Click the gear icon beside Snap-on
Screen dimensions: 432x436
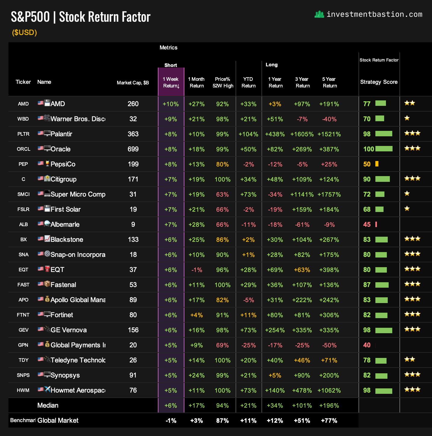(47, 254)
